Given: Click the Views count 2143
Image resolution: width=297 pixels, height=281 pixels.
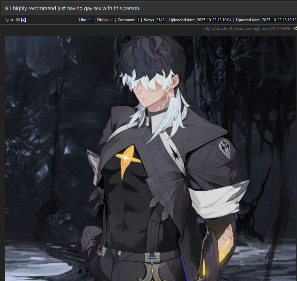Looking at the screenshot, I should click(x=160, y=20).
